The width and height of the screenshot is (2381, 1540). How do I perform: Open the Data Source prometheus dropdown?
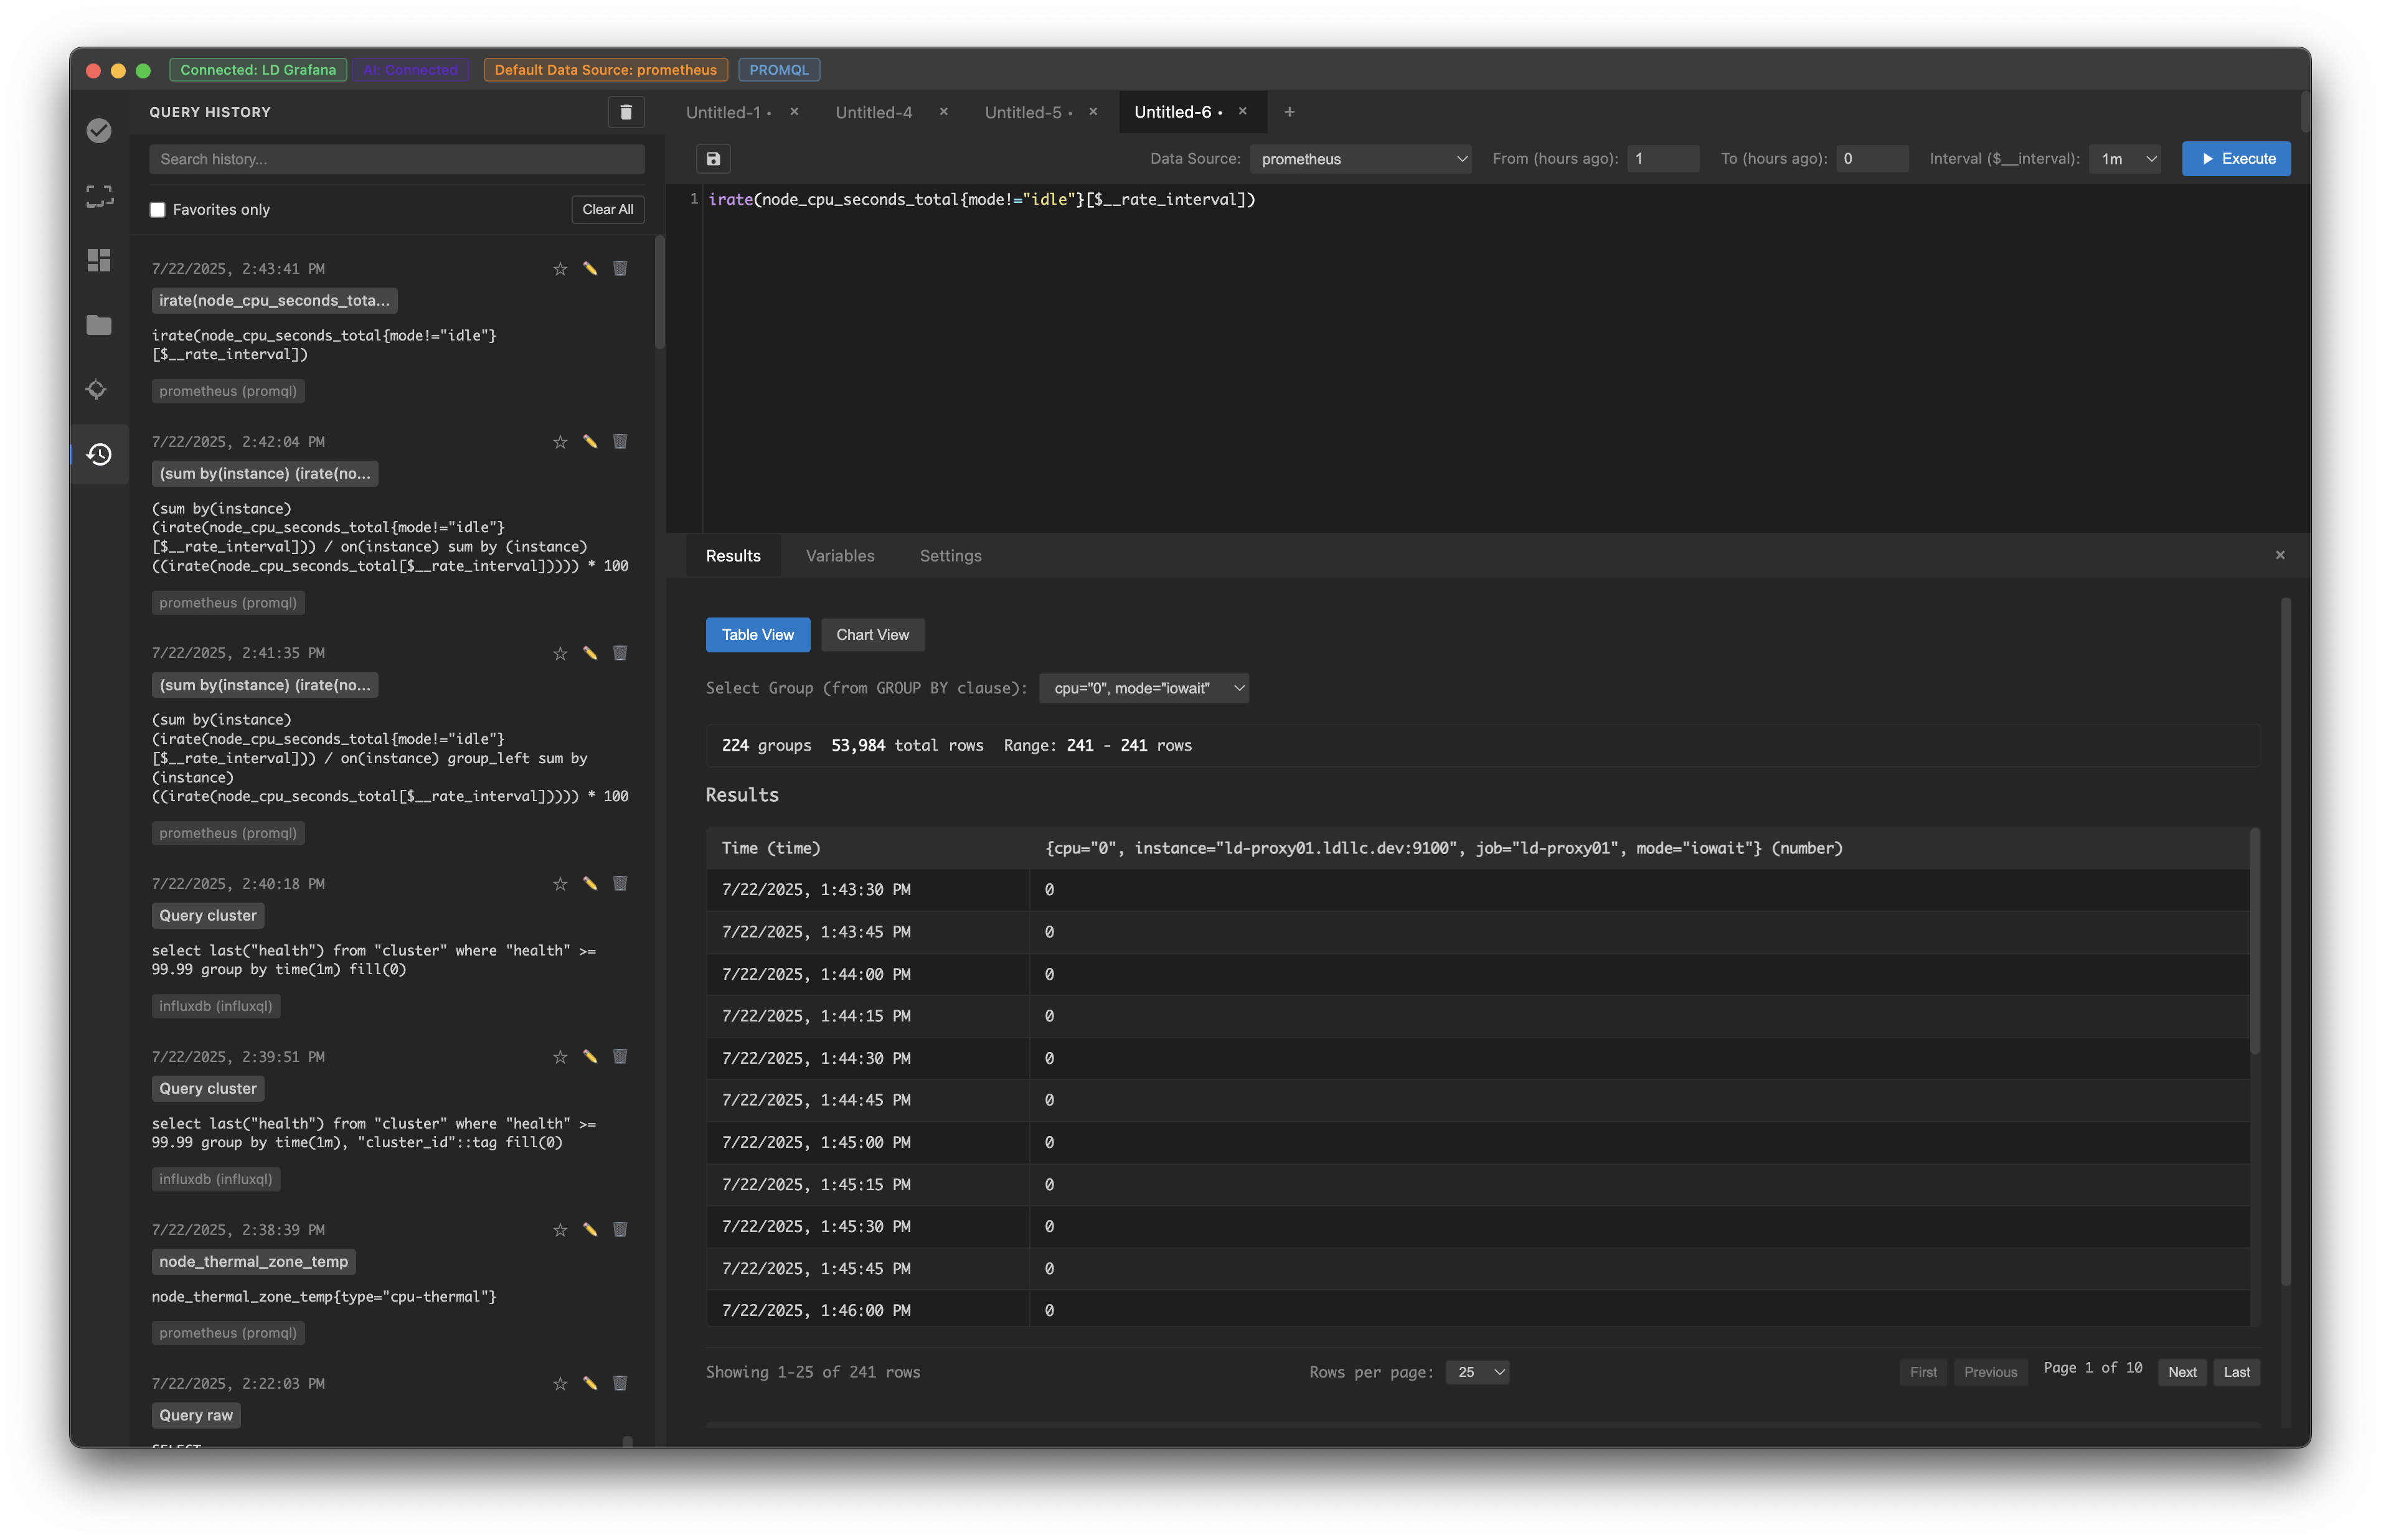pyautogui.click(x=1360, y=159)
